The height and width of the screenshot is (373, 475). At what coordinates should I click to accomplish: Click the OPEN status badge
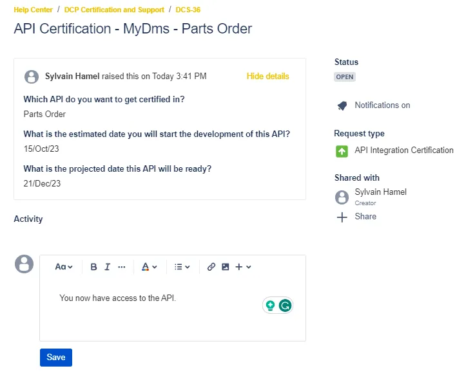[x=345, y=77]
